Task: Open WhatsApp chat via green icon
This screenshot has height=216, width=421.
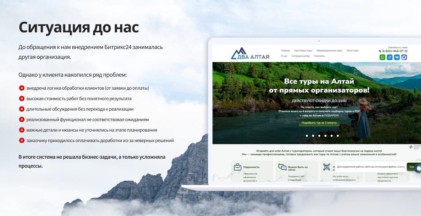Action: 382,57
